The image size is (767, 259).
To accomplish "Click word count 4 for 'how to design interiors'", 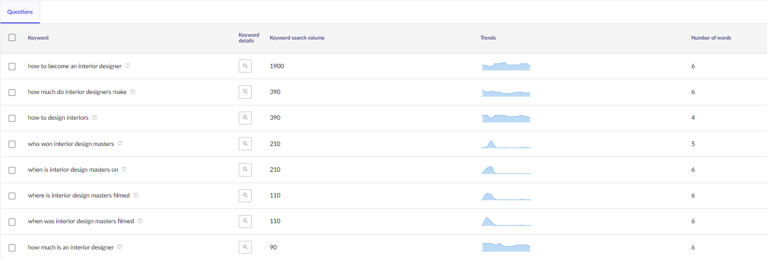I will click(x=693, y=117).
